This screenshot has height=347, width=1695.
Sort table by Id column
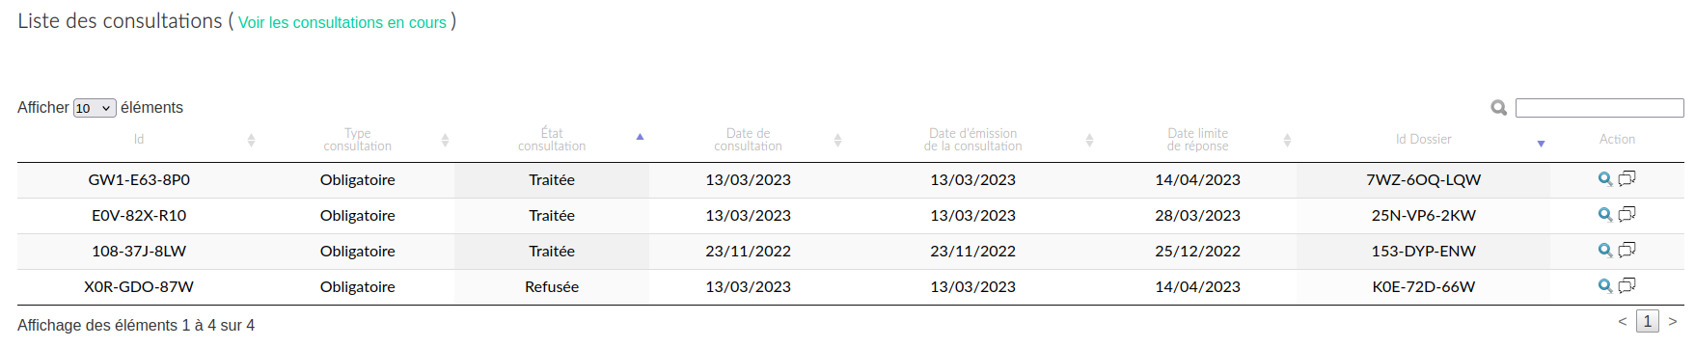(x=139, y=140)
